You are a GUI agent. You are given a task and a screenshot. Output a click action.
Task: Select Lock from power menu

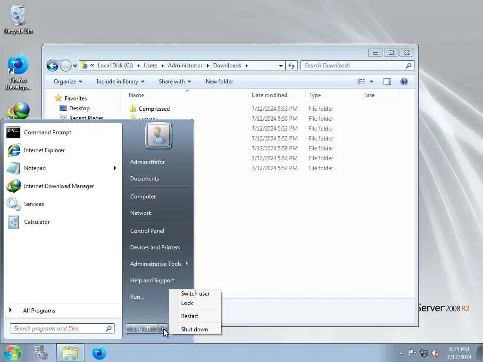point(195,303)
